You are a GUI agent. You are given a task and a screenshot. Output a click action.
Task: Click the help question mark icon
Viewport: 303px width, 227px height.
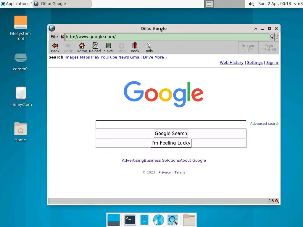277,37
